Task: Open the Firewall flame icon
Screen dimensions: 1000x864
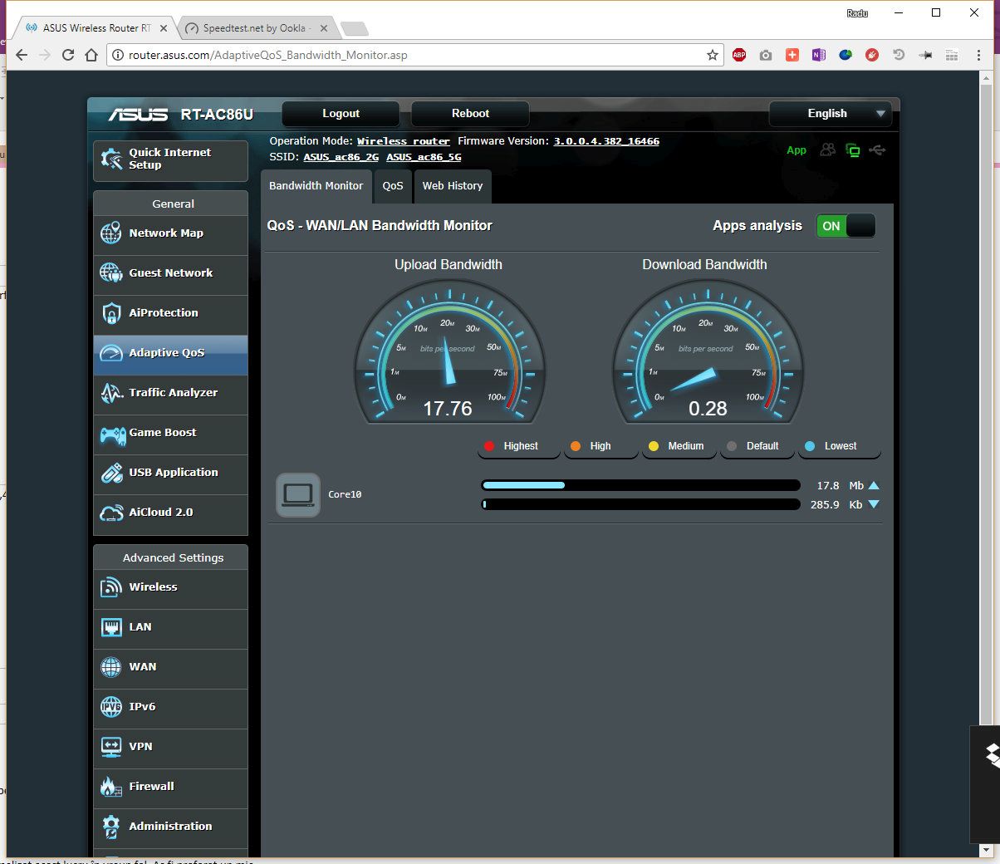Action: [x=111, y=786]
